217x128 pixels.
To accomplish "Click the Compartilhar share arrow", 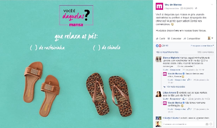I will [x=184, y=39].
